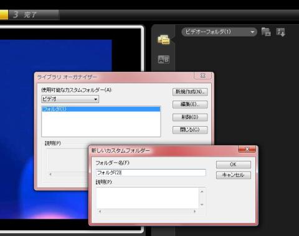Click the description horizontal scroll left arrow
The image size is (299, 236).
100,211
